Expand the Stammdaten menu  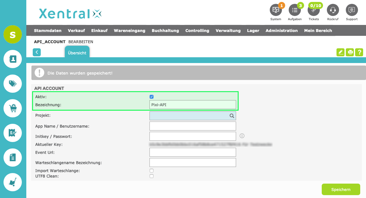[47, 31]
